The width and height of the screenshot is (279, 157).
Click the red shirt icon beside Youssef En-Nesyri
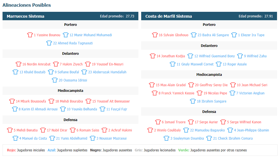(x=88, y=64)
